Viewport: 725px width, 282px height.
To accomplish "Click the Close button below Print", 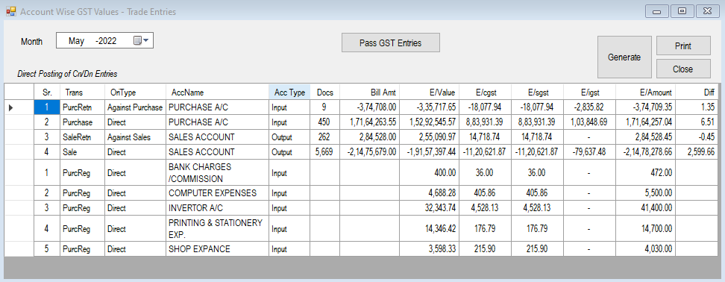I will click(683, 69).
